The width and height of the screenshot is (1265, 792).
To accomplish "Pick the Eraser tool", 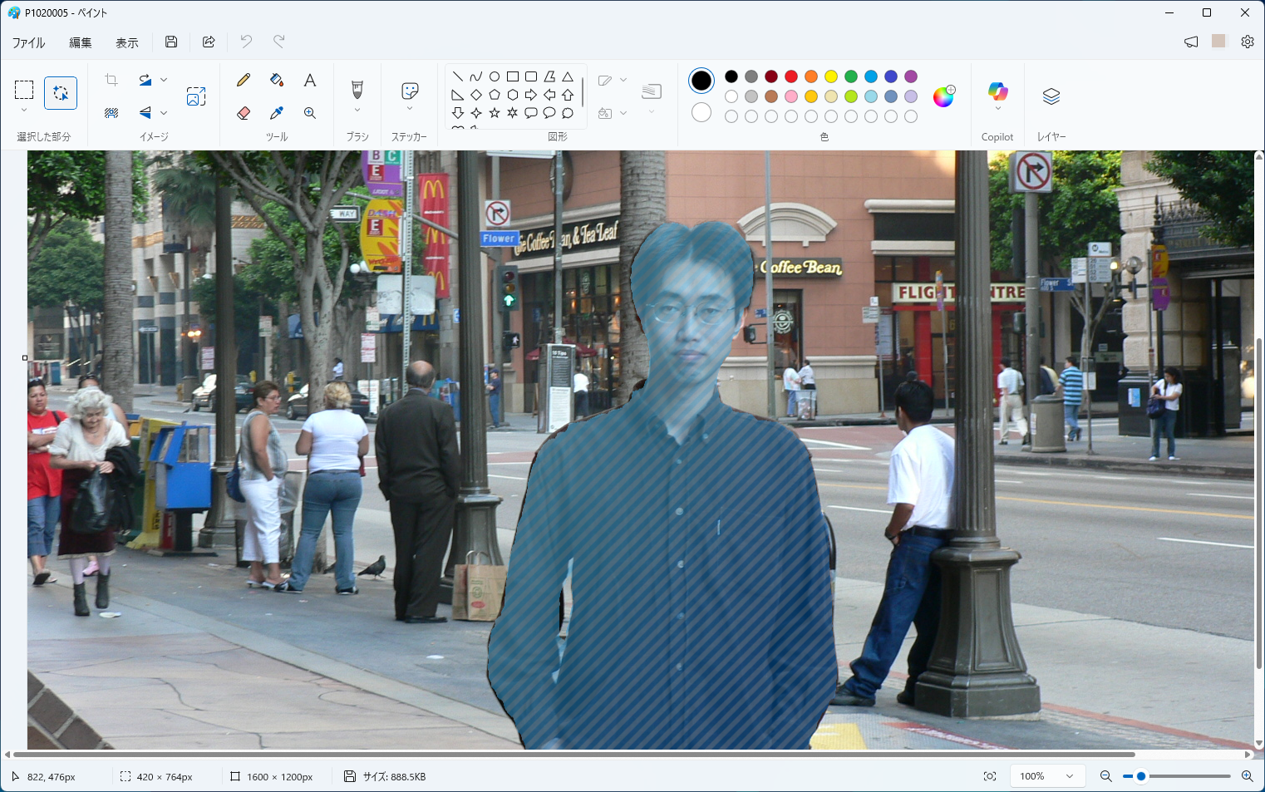I will coord(244,113).
